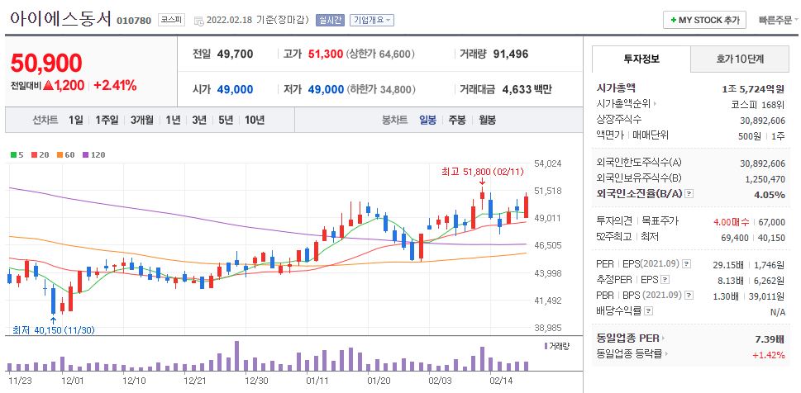
Task: Click the 상장주식수 value 30,892,606
Action: coord(763,120)
